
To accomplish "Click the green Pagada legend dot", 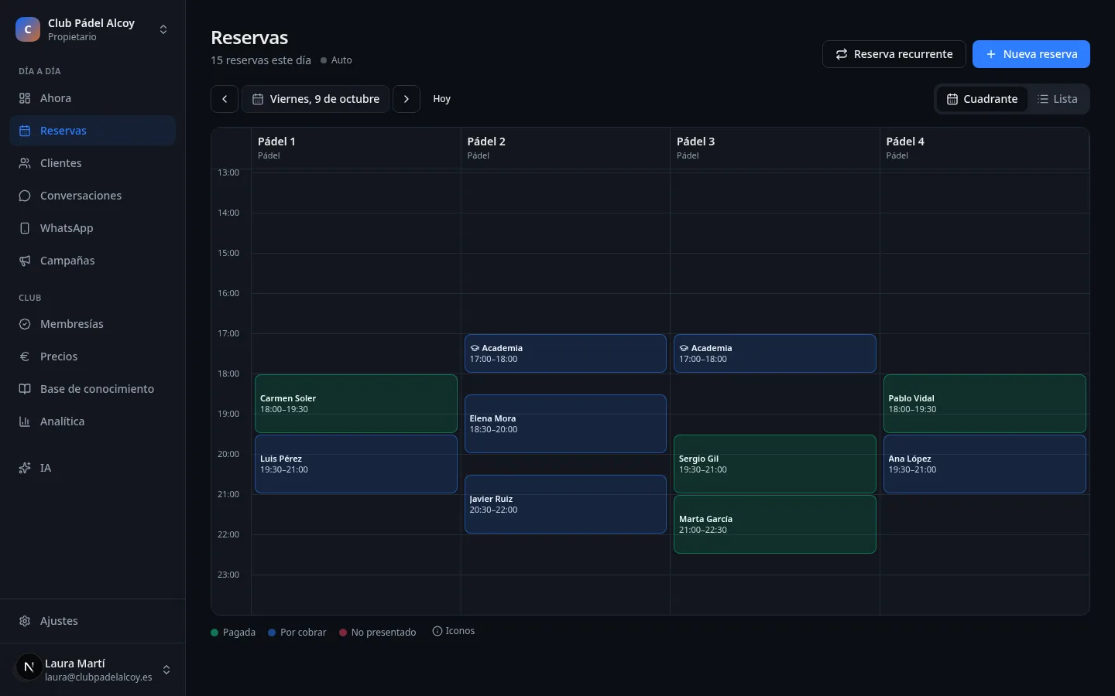I will click(x=214, y=633).
